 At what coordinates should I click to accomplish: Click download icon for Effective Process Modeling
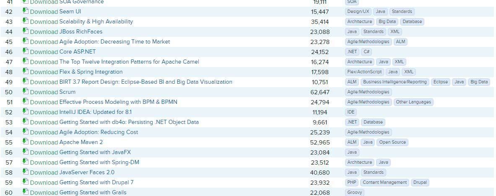click(x=26, y=101)
